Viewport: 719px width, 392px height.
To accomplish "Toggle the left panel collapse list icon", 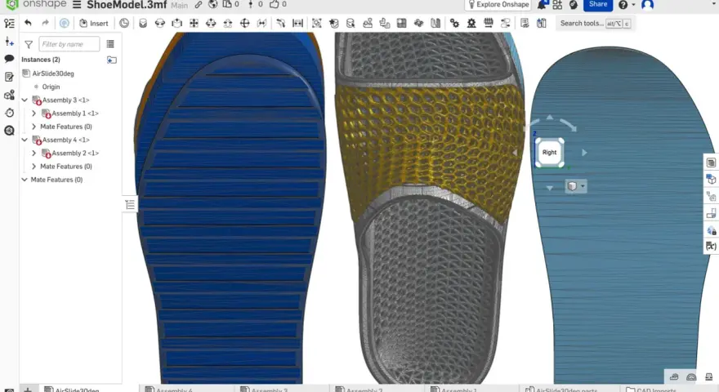I will [x=130, y=204].
